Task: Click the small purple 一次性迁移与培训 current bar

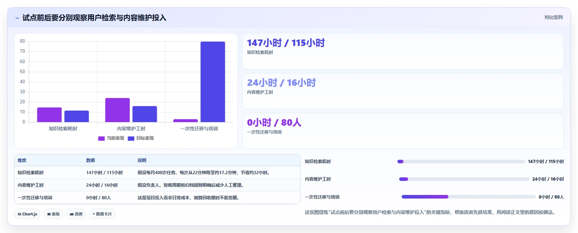Action: click(x=185, y=121)
